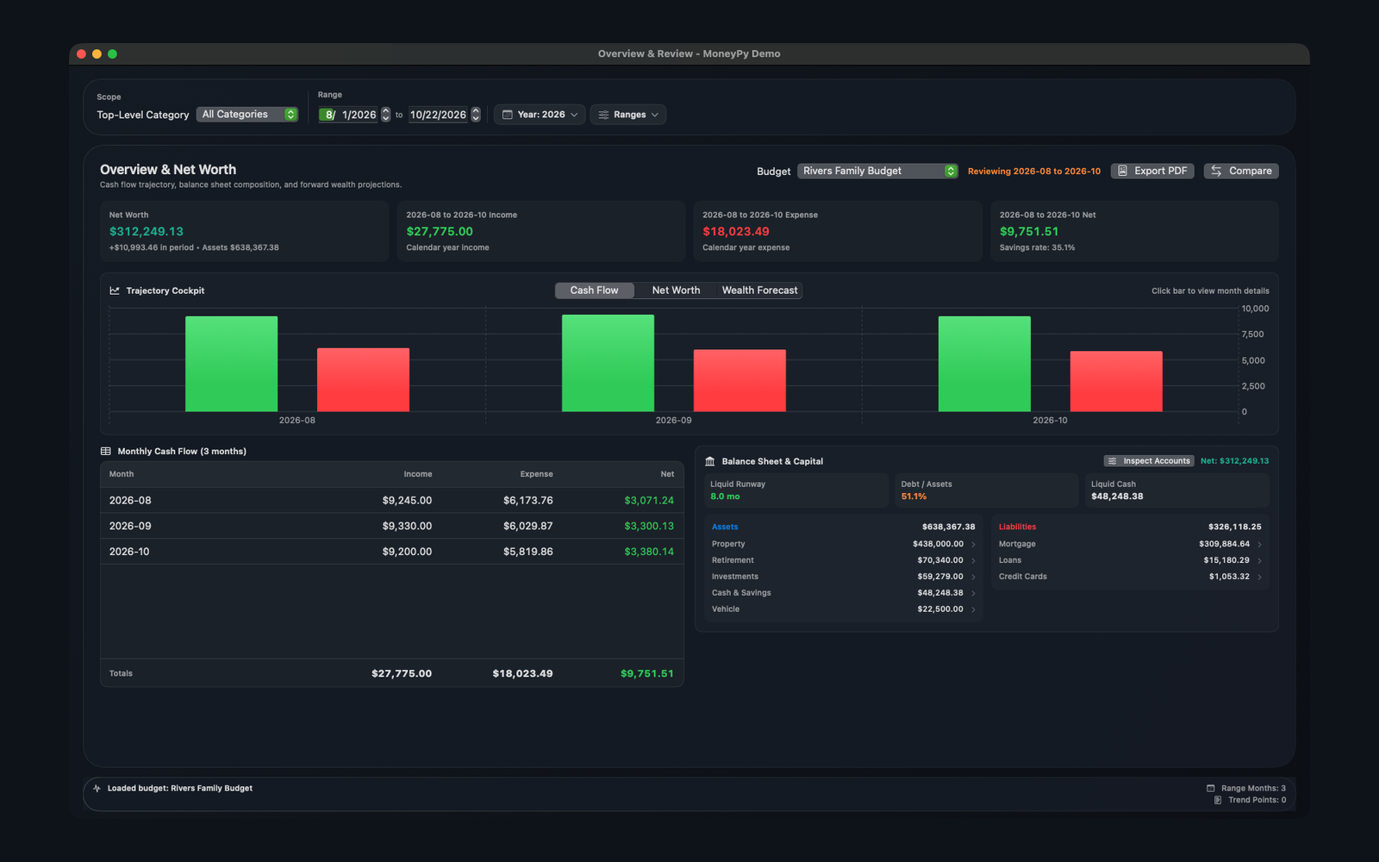
Task: Open Vehicle row chevron arrow
Action: pos(974,609)
